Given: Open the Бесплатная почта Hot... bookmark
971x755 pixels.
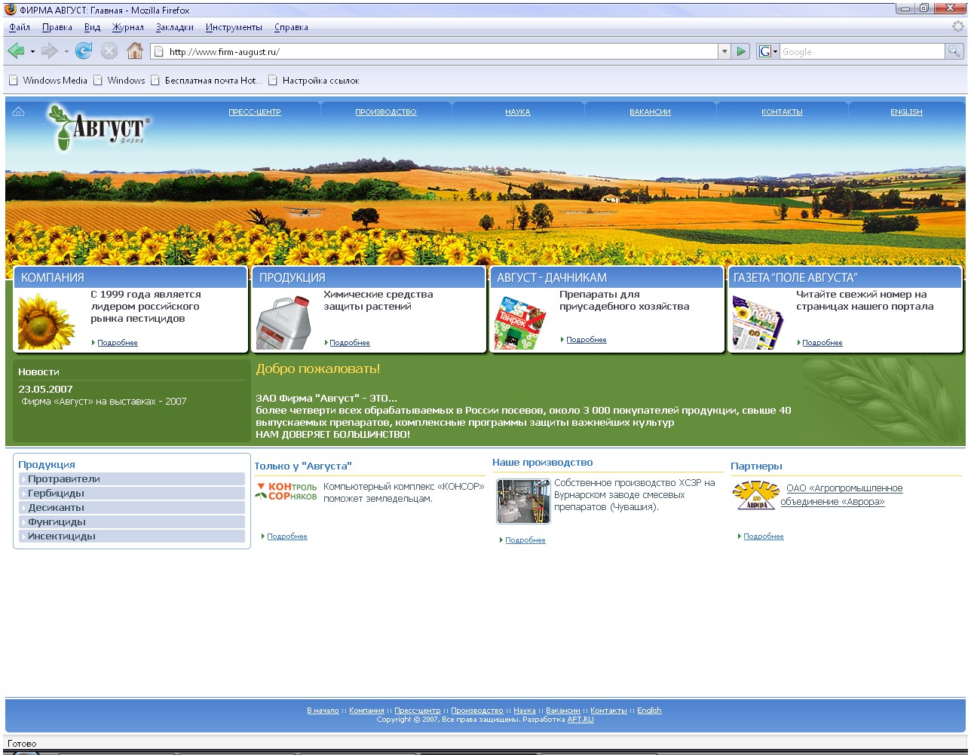Looking at the screenshot, I should tap(207, 81).
